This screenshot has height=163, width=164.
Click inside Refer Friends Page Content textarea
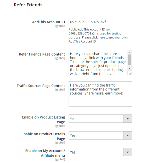click(x=98, y=62)
